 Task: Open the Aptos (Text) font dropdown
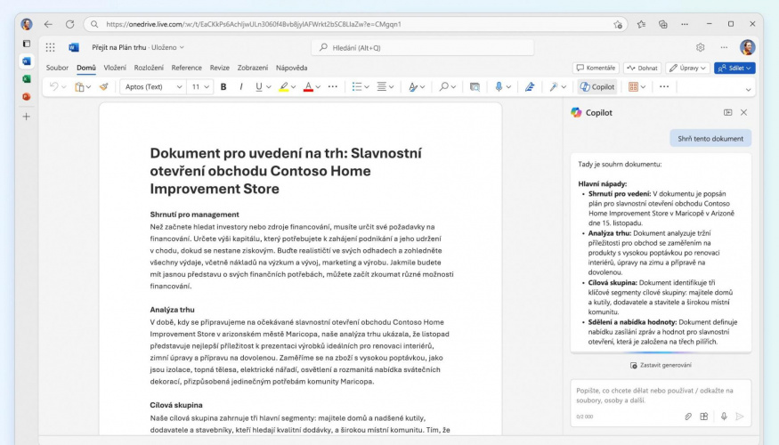(x=153, y=87)
